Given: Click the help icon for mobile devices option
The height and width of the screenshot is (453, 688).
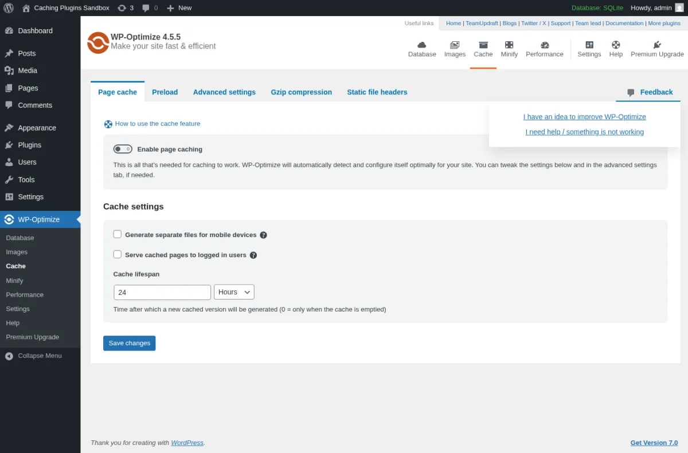Looking at the screenshot, I should [x=263, y=235].
